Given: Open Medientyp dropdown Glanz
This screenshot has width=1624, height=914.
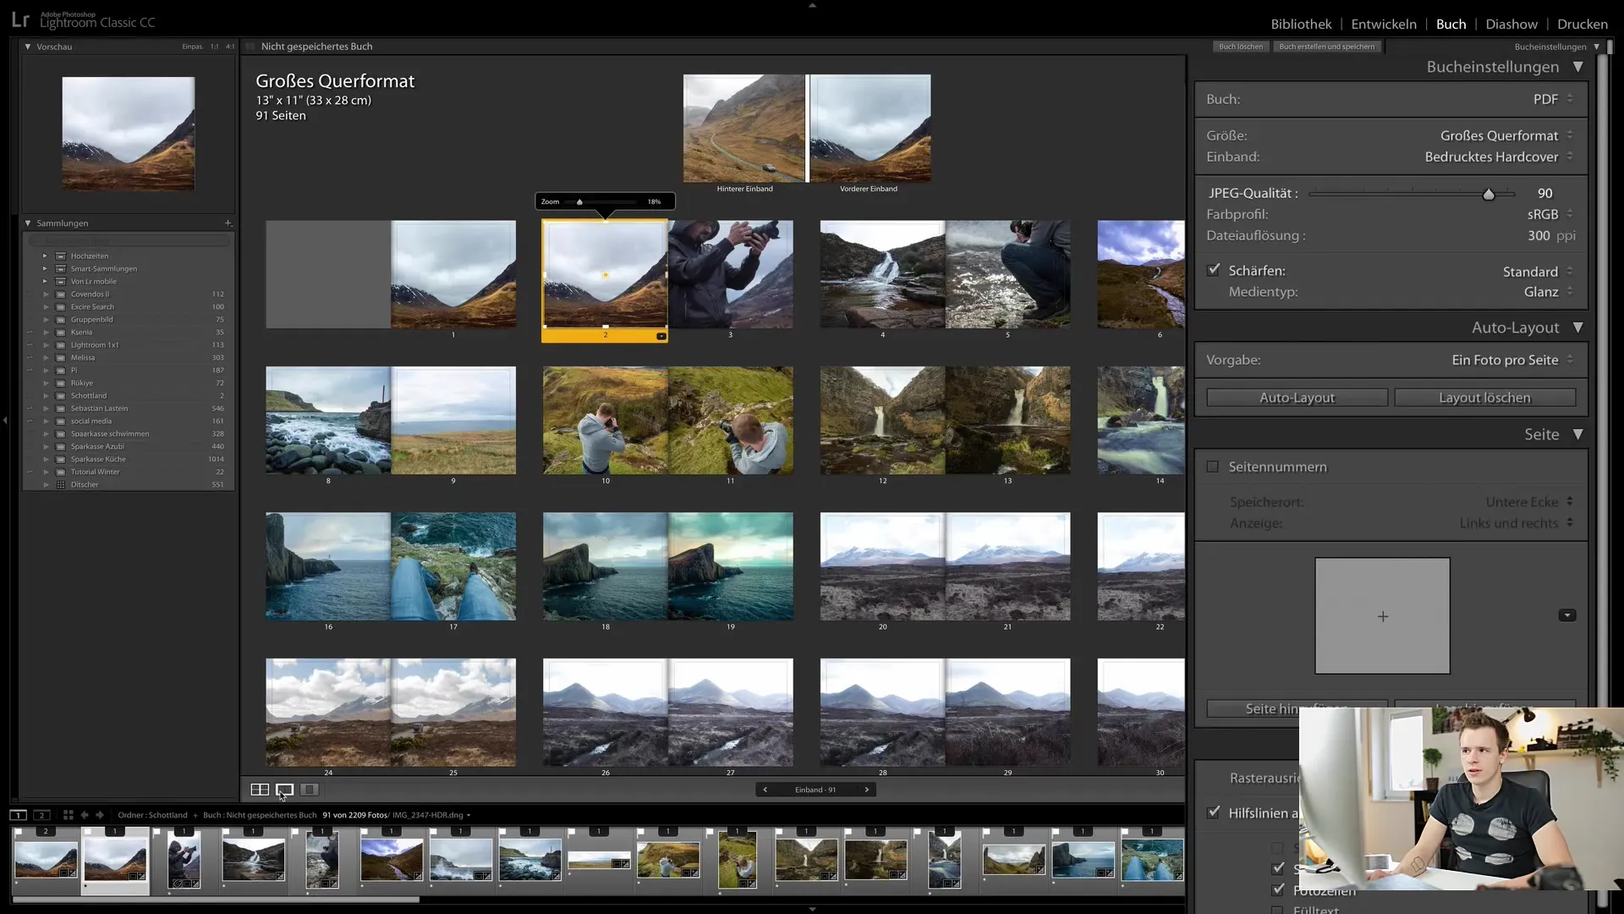Looking at the screenshot, I should click(1549, 292).
